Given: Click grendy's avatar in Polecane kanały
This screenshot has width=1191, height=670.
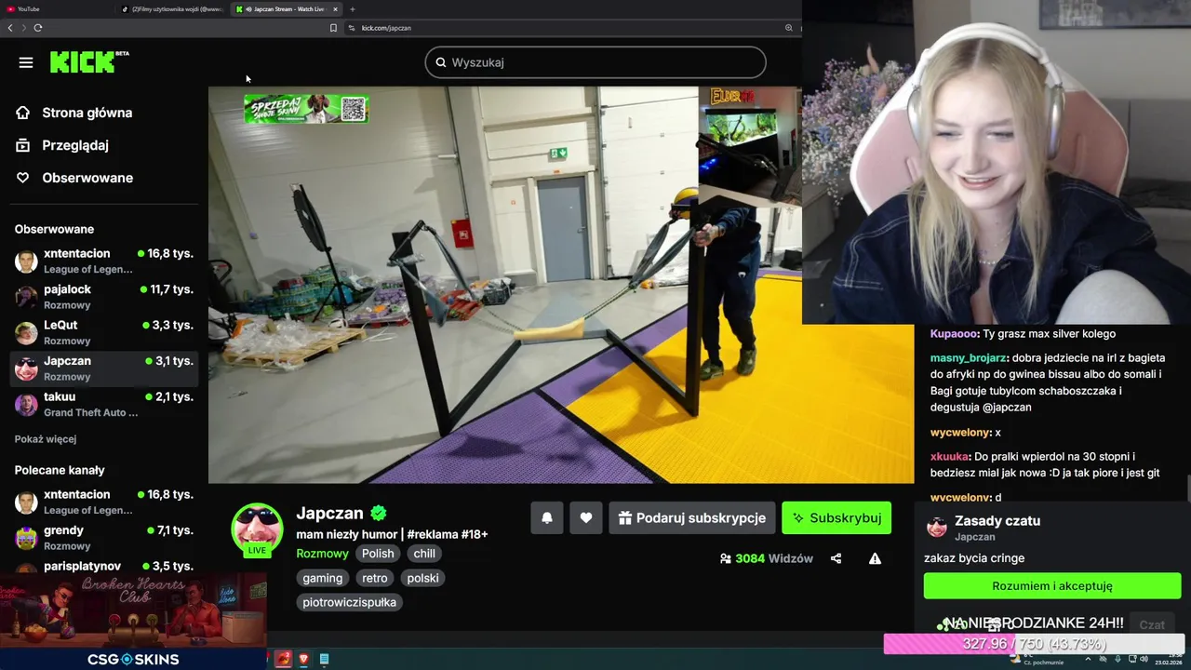Looking at the screenshot, I should (x=26, y=538).
